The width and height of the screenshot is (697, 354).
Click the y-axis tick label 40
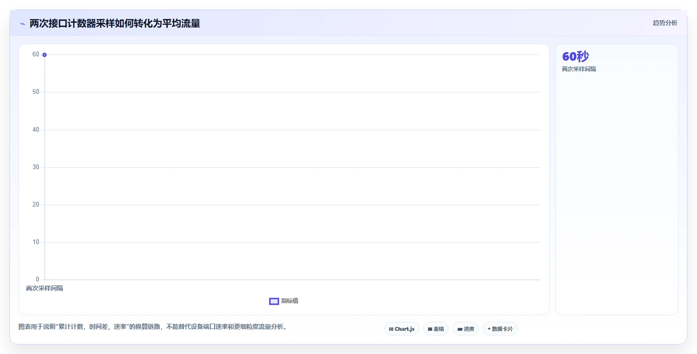tap(36, 130)
